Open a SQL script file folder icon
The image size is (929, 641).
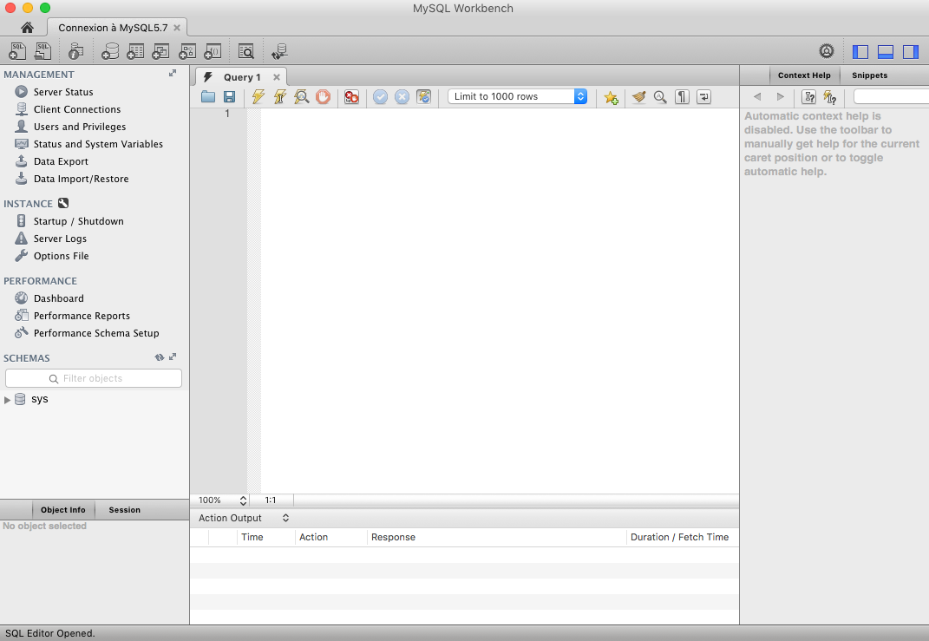pos(208,97)
